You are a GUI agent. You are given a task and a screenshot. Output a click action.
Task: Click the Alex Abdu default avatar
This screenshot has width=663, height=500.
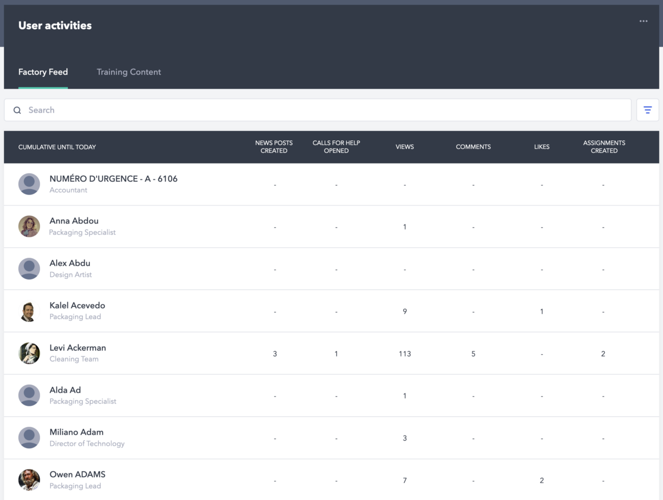(29, 269)
